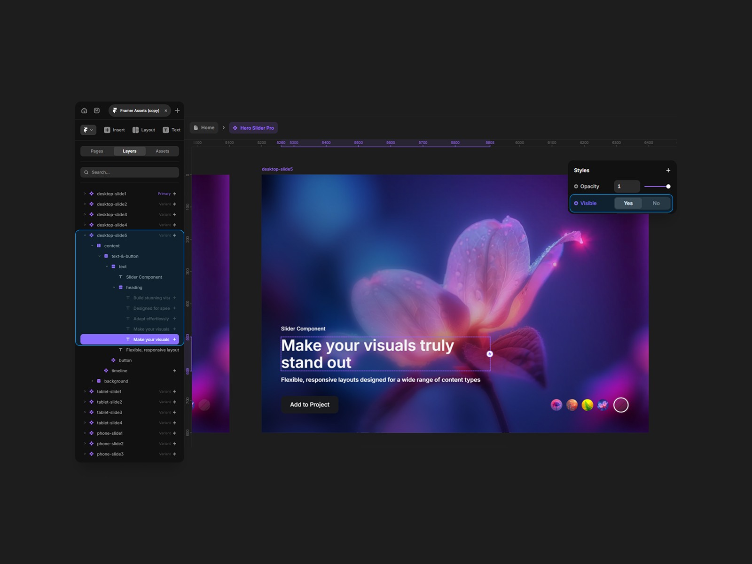Expand the desktop-slide3 layer

[x=85, y=214]
